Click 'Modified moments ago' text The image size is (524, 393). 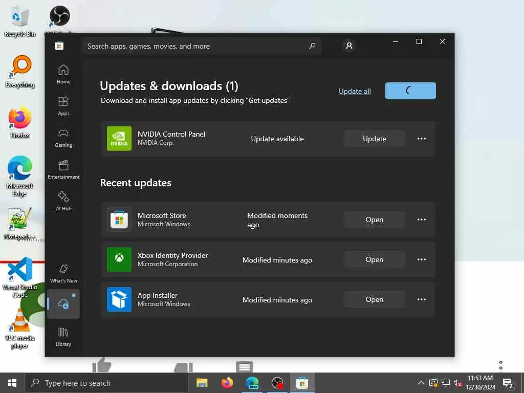click(277, 220)
